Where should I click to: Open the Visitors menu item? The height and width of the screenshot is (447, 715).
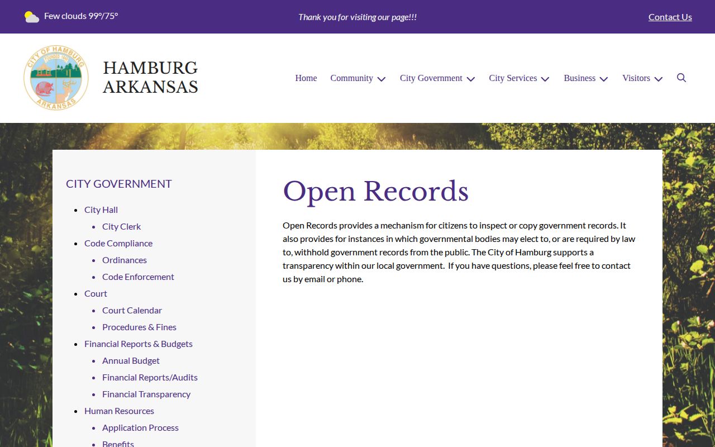point(636,78)
